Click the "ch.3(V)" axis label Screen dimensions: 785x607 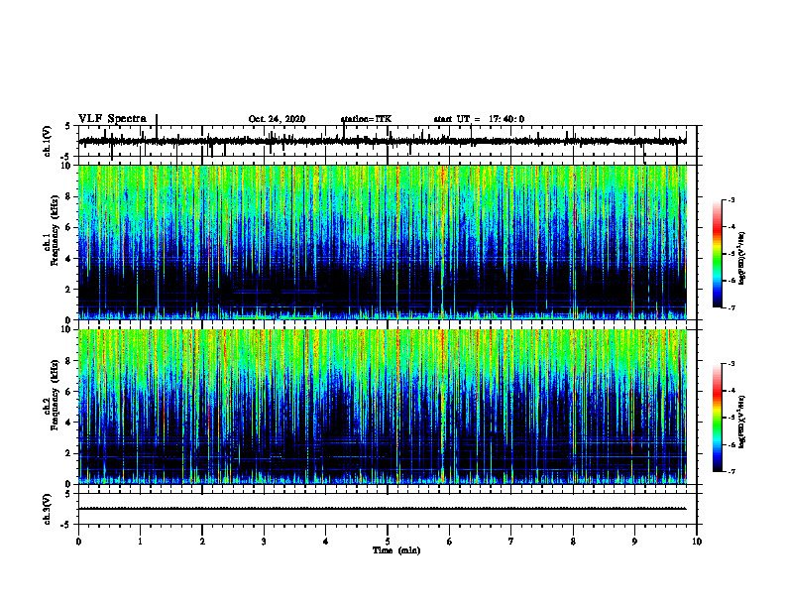(x=48, y=509)
